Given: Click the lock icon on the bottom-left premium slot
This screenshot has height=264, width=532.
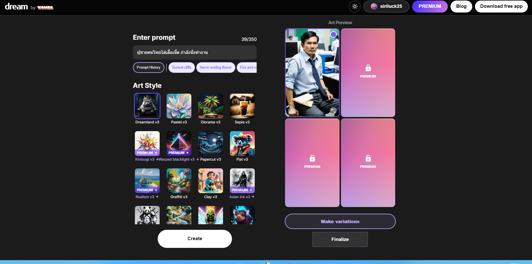Looking at the screenshot, I should pyautogui.click(x=312, y=158).
